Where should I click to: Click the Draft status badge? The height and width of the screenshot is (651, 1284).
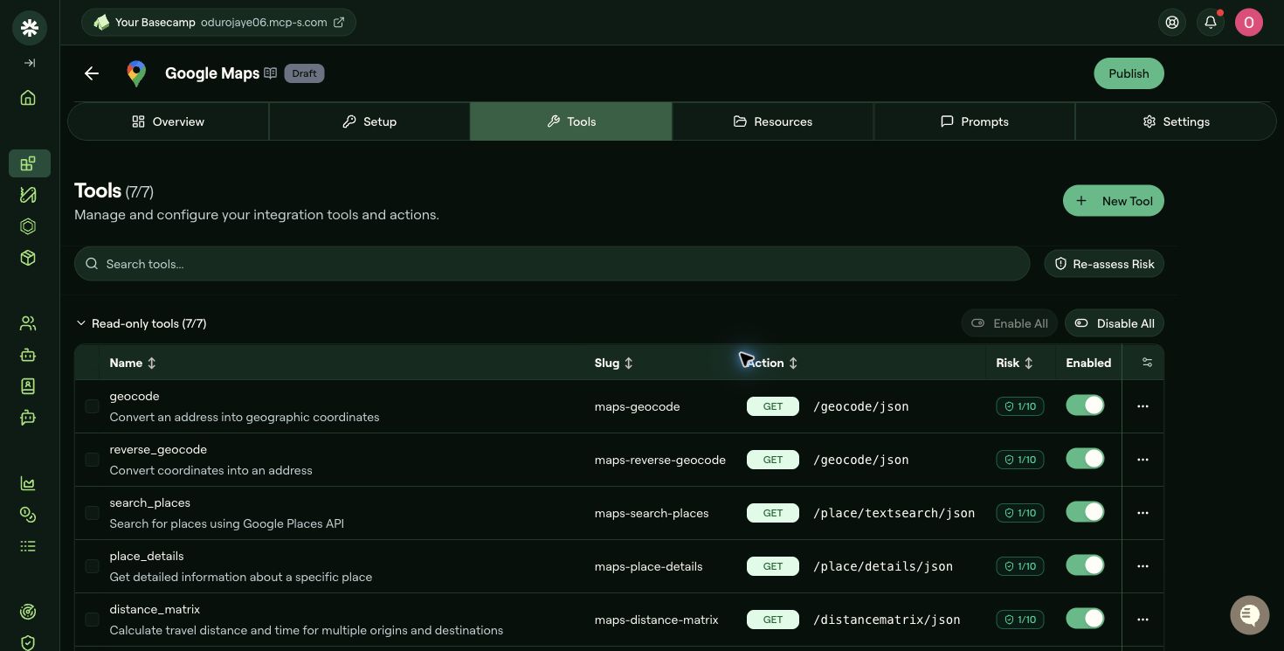point(304,73)
